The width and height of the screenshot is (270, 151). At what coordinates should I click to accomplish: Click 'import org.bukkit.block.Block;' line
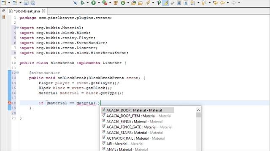pos(55,33)
